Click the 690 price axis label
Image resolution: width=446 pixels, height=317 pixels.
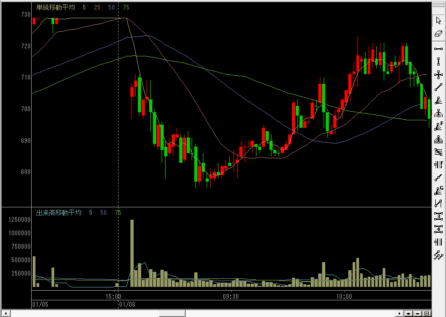pyautogui.click(x=26, y=140)
